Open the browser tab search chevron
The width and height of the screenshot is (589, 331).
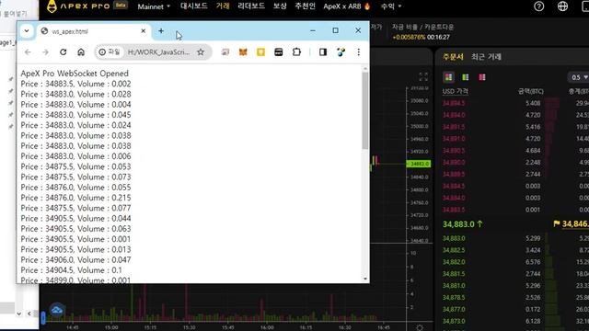click(27, 31)
